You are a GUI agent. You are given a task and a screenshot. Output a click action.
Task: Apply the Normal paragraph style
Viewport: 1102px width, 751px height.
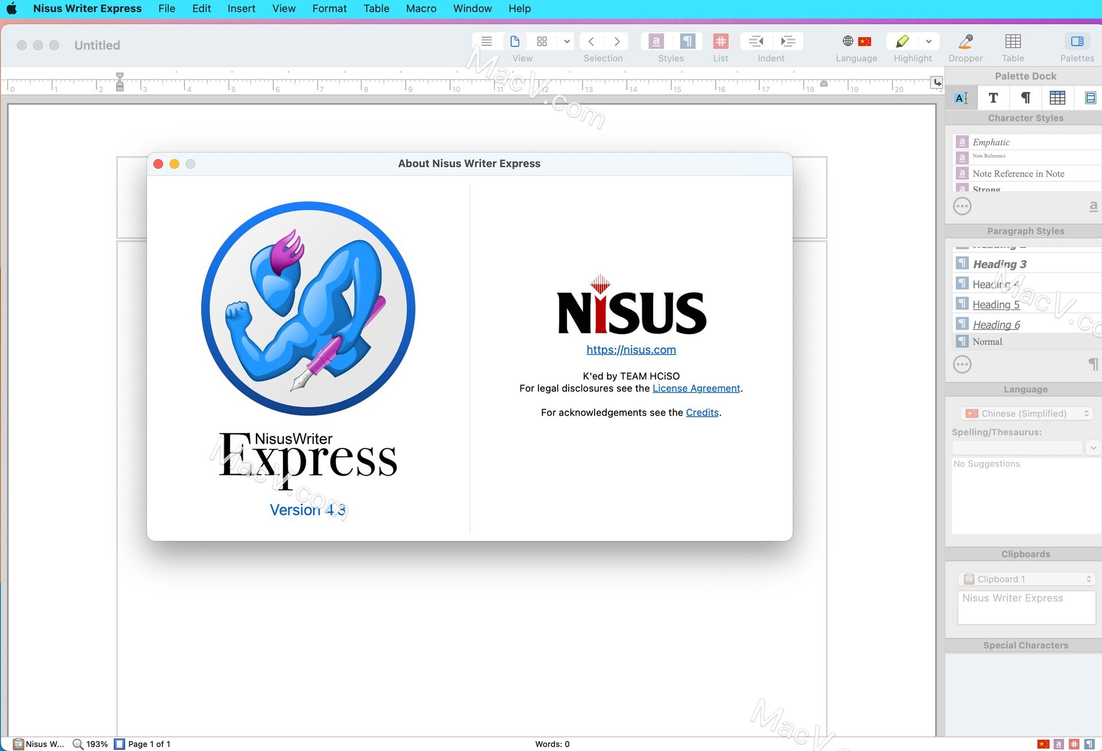[x=1026, y=342]
